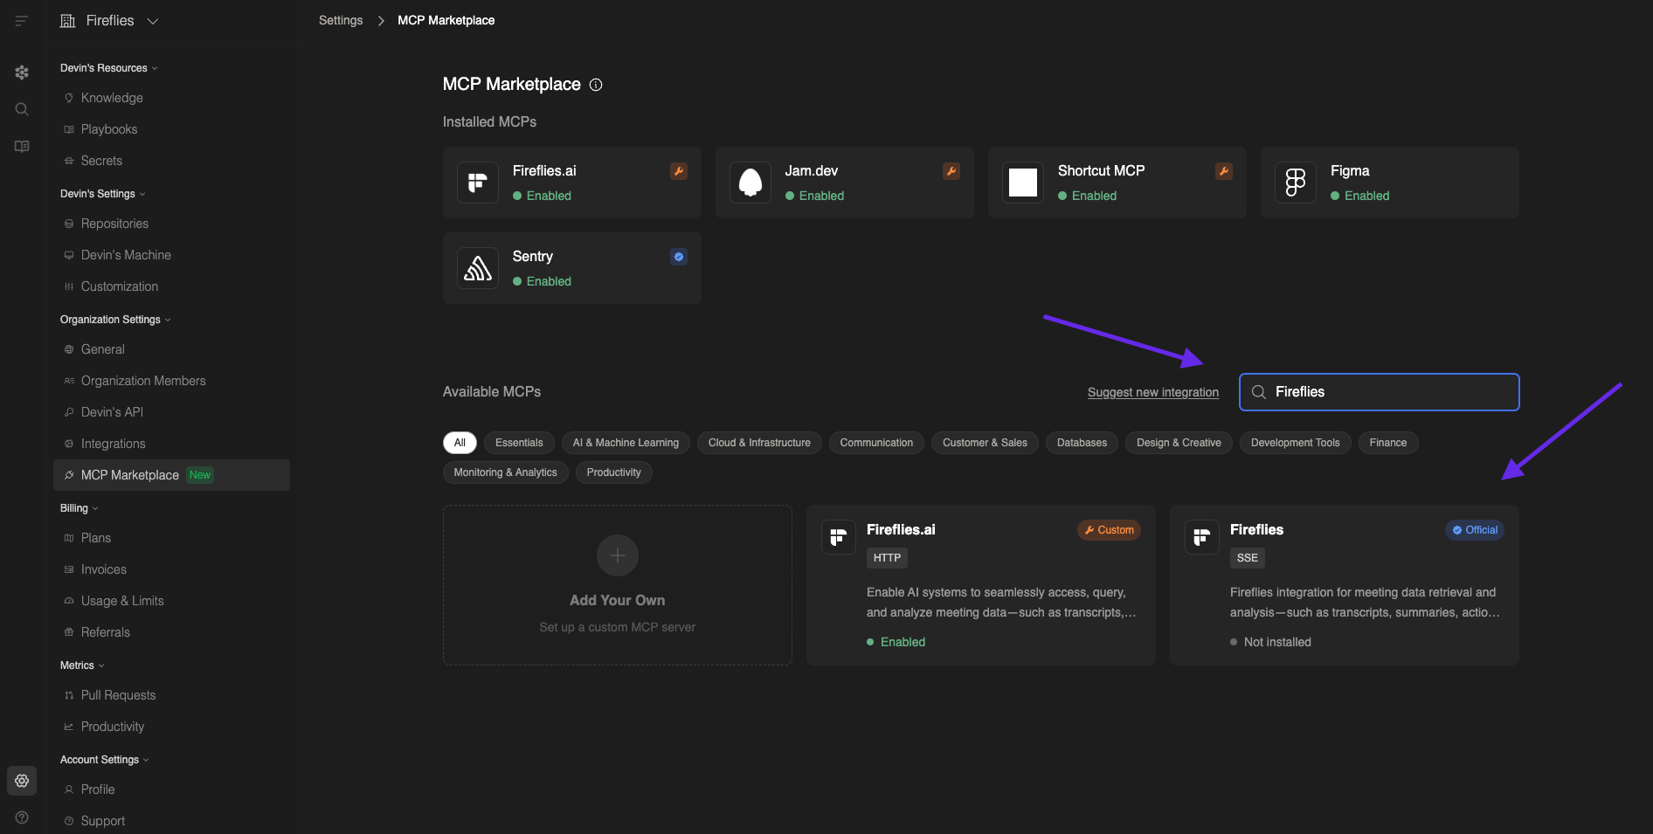Open Profile under Account Settings
The image size is (1653, 834).
171,789
